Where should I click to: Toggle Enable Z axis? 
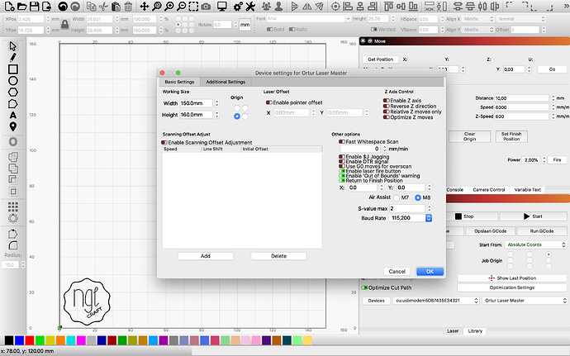coord(387,101)
